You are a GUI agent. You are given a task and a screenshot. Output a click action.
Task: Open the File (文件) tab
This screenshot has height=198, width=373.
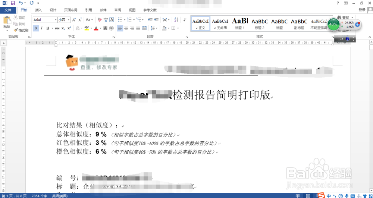pos(8,10)
